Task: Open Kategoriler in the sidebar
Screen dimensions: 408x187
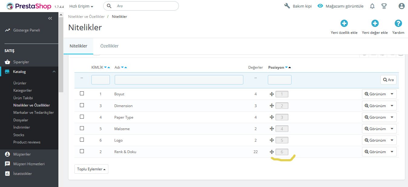Action: point(23,90)
